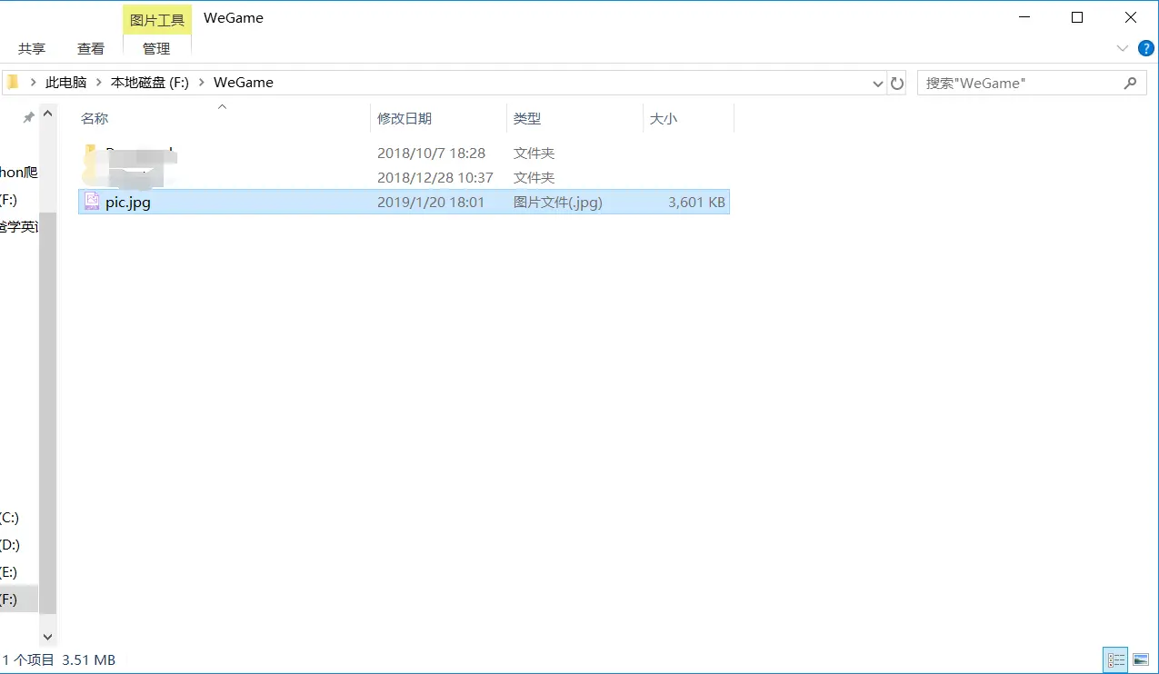The width and height of the screenshot is (1159, 674).
Task: Expand the chevron before 此电脑 breadcrumb
Action: (34, 83)
